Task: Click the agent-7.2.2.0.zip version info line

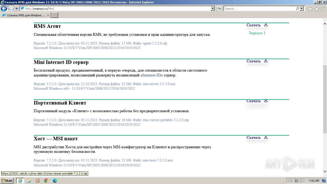Action: 100,43
